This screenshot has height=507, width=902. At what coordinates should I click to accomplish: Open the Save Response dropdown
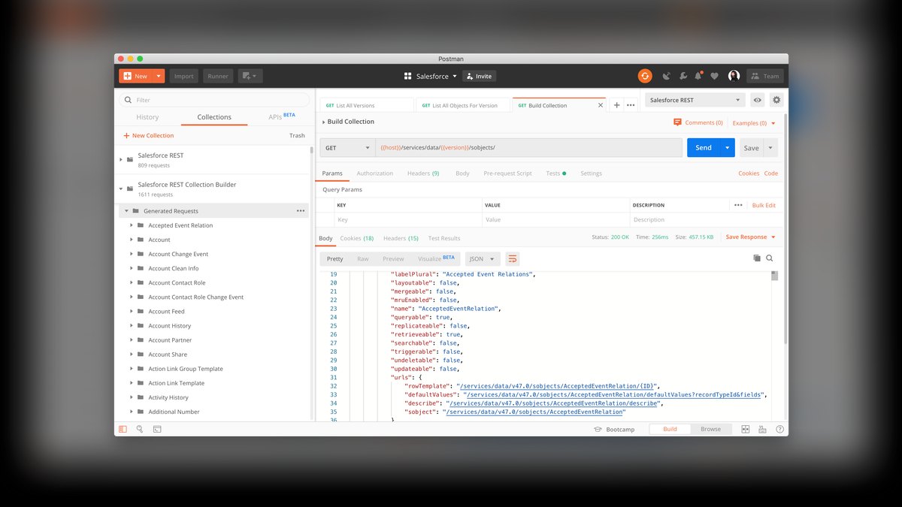750,237
